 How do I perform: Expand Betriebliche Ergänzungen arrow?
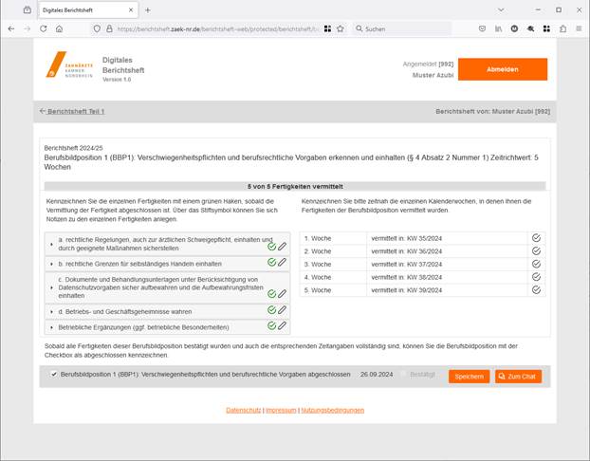click(x=51, y=328)
